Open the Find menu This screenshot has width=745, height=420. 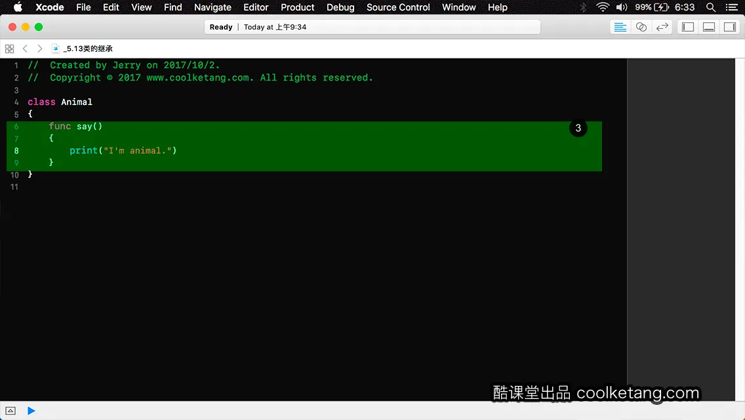coord(173,7)
